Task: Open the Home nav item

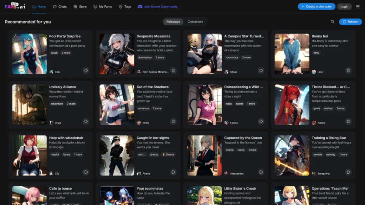Action: tap(39, 6)
